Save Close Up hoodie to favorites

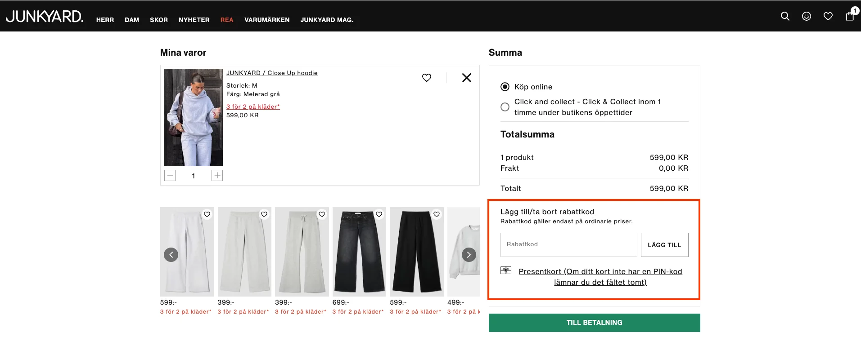click(x=427, y=78)
